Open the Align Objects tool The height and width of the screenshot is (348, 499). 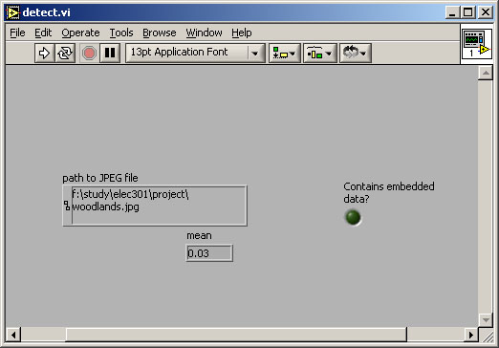(284, 54)
